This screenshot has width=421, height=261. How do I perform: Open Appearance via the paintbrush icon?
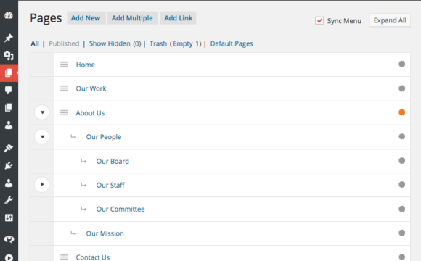tap(9, 148)
